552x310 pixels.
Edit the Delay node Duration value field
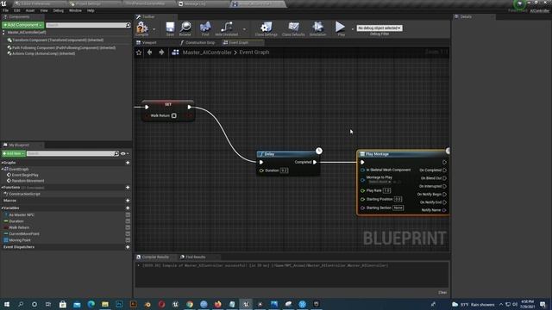coord(284,170)
